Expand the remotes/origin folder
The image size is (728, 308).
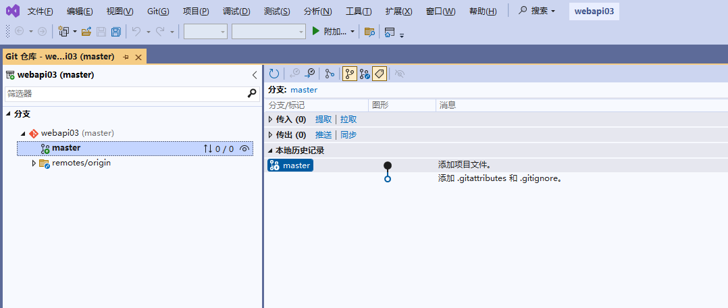point(34,163)
